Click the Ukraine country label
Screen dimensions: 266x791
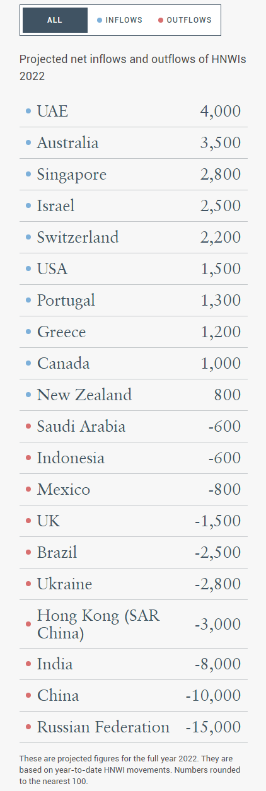point(64,584)
